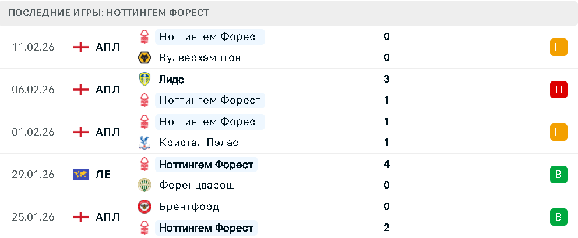
Task: Click the Ferencvaros club crest icon
Action: [144, 185]
